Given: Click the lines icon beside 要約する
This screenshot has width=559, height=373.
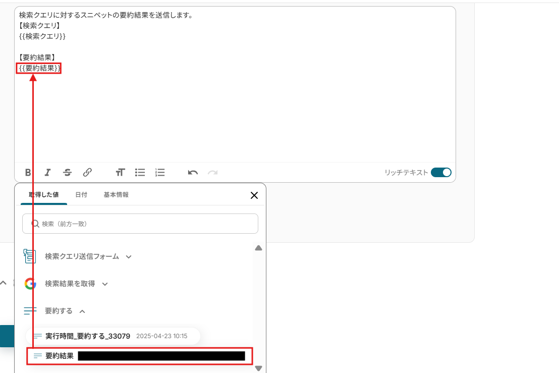Looking at the screenshot, I should pos(30,311).
